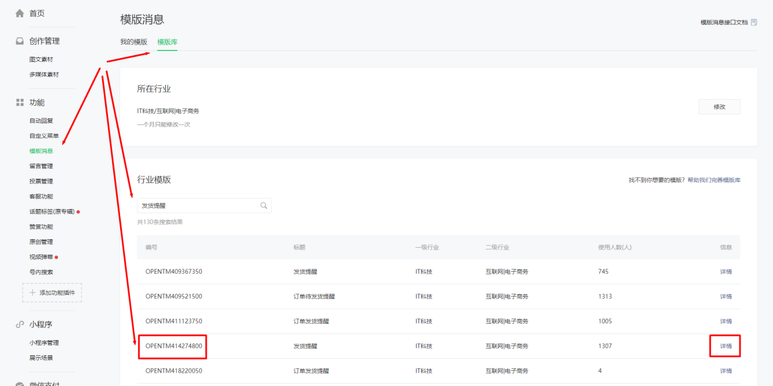Open 详情 for template OPENTM409367350

(x=725, y=272)
